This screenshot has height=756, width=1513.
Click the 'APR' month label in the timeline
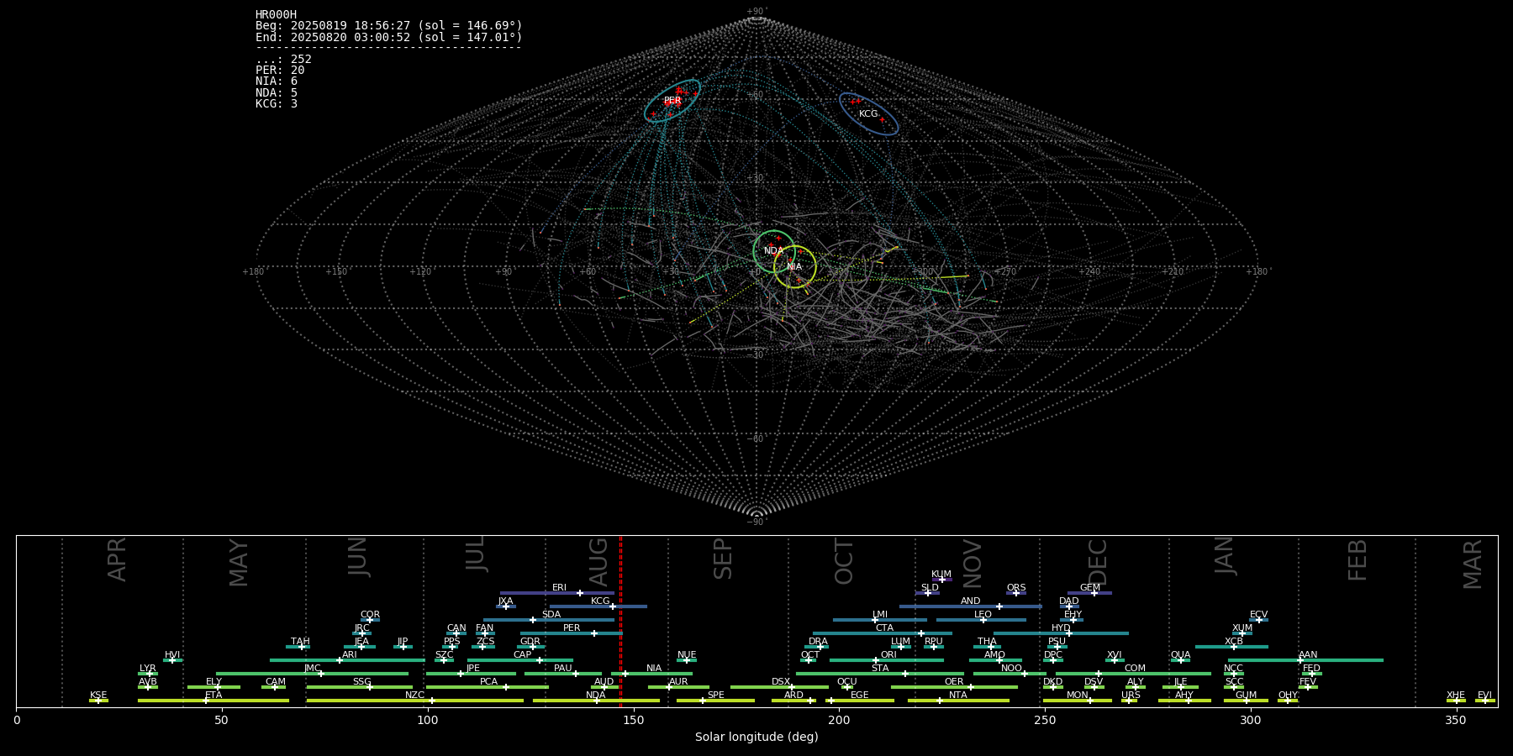118,559
